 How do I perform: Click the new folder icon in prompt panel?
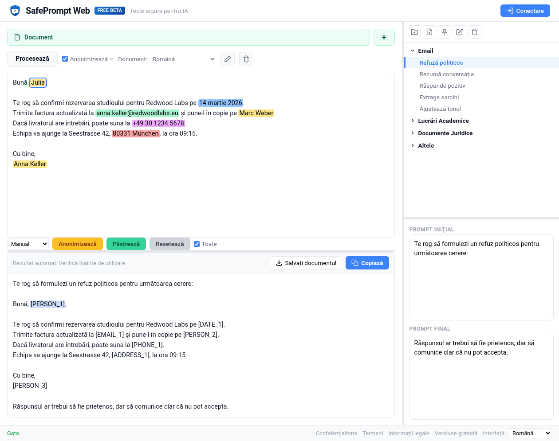(414, 32)
